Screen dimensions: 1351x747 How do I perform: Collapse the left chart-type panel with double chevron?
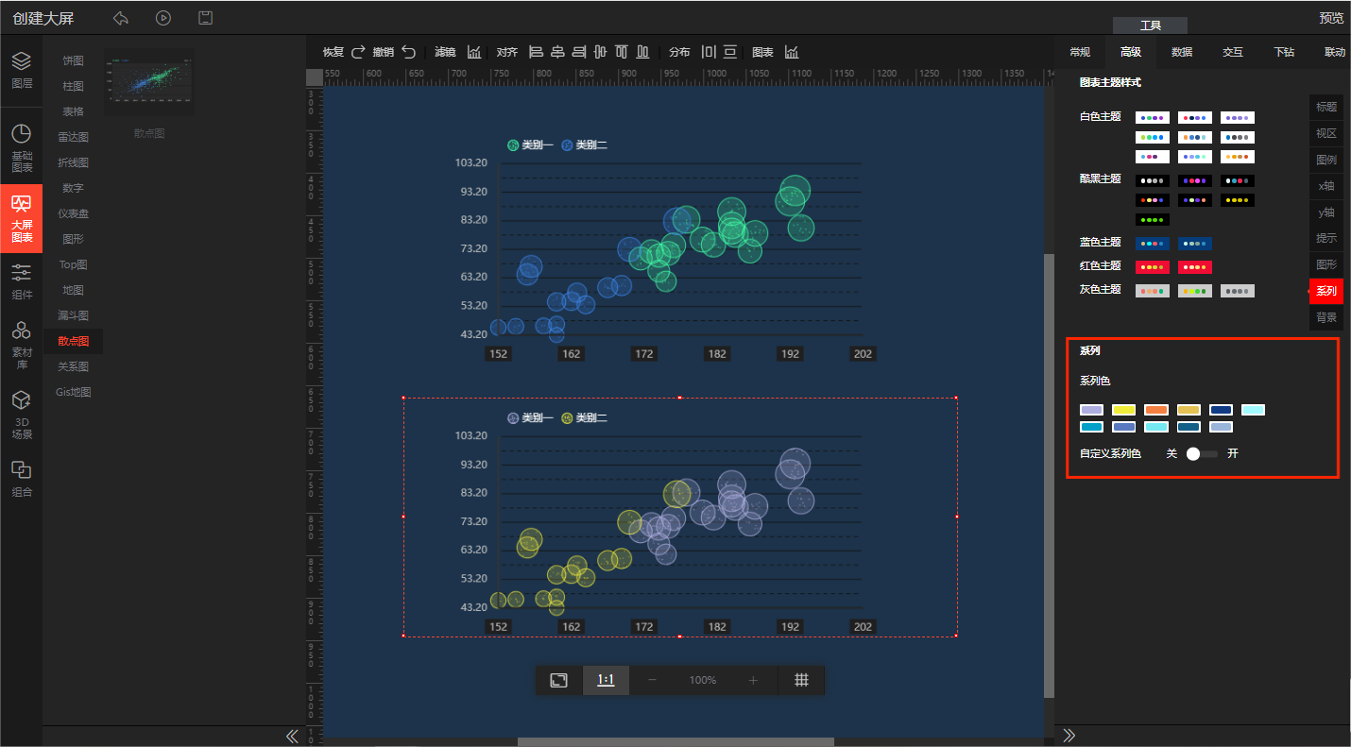click(x=292, y=736)
